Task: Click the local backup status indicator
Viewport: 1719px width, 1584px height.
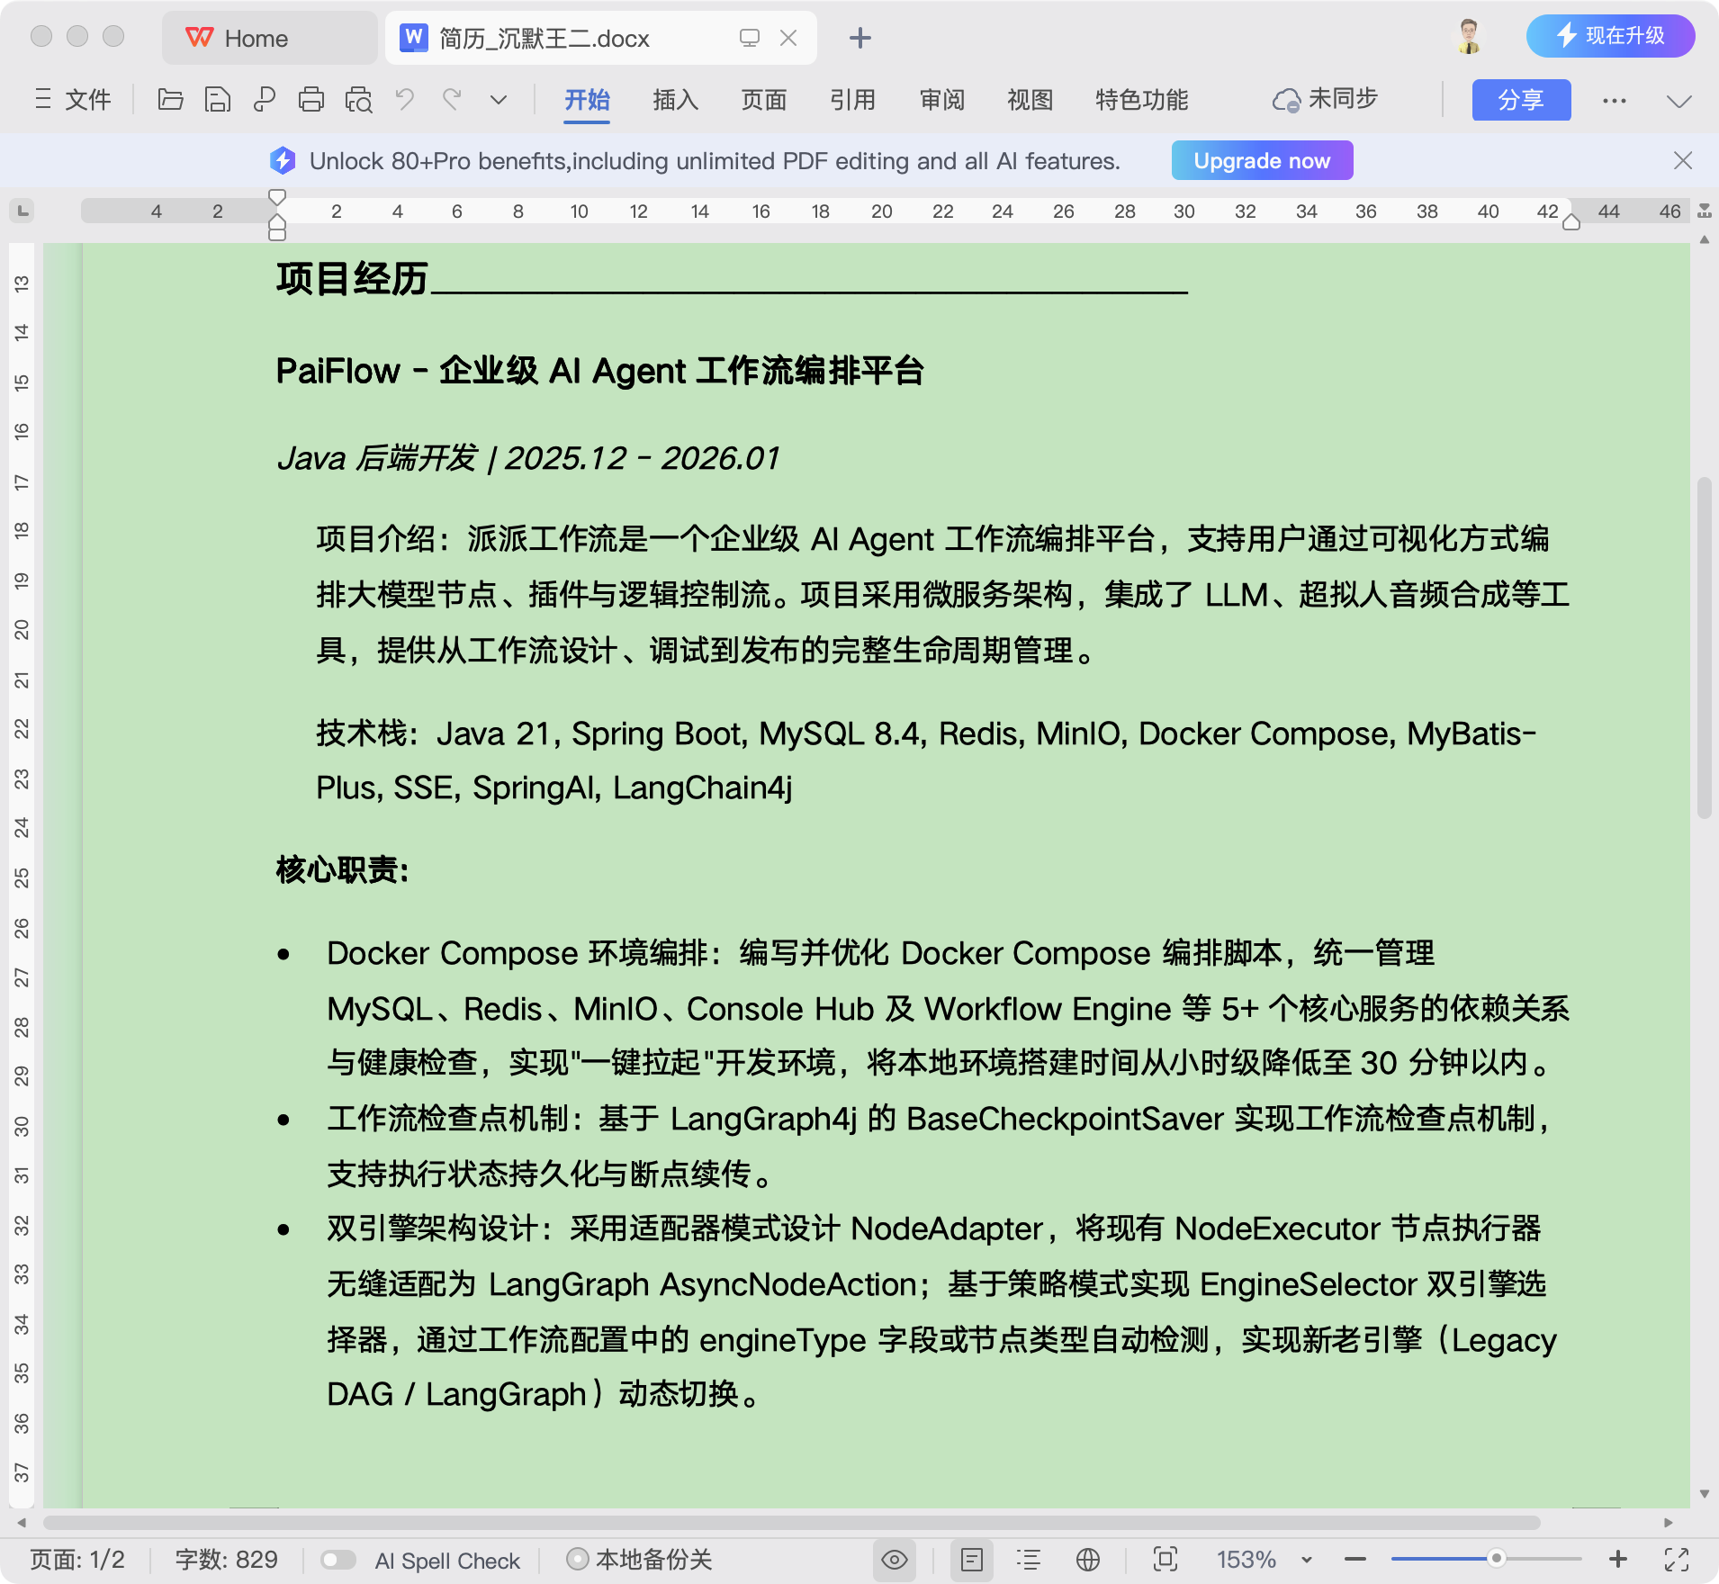Action: [x=640, y=1560]
